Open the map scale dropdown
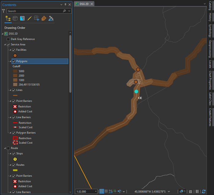 click(x=96, y=191)
